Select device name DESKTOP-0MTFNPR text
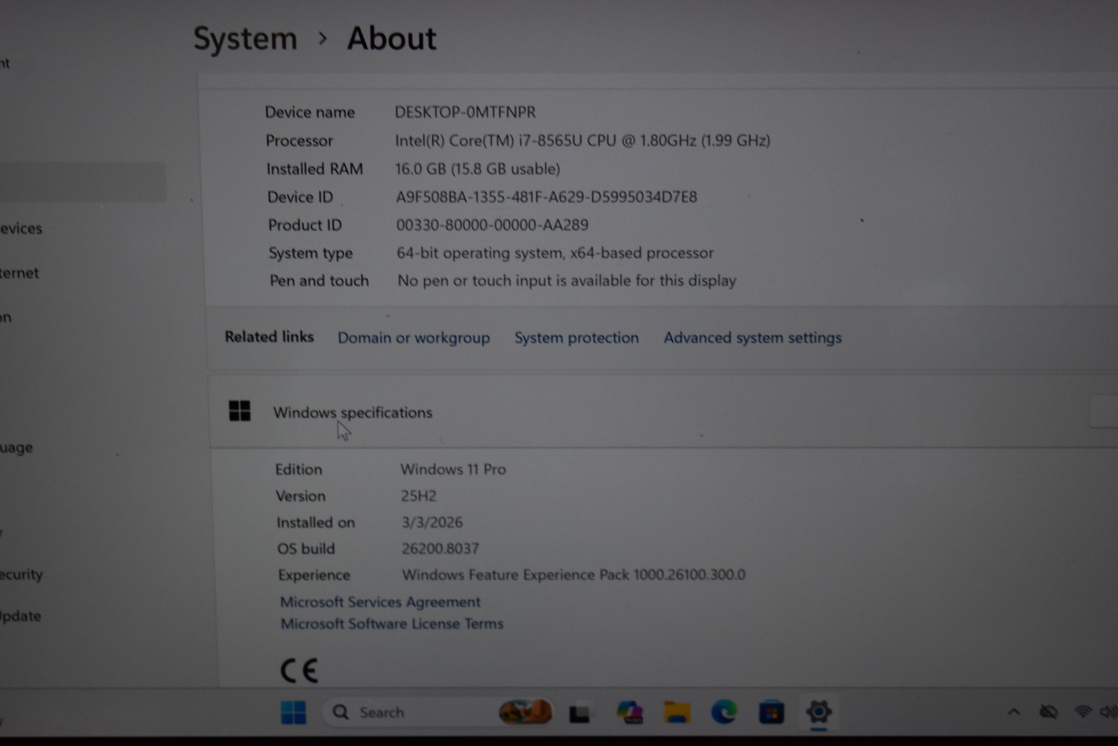The image size is (1118, 746). (465, 112)
